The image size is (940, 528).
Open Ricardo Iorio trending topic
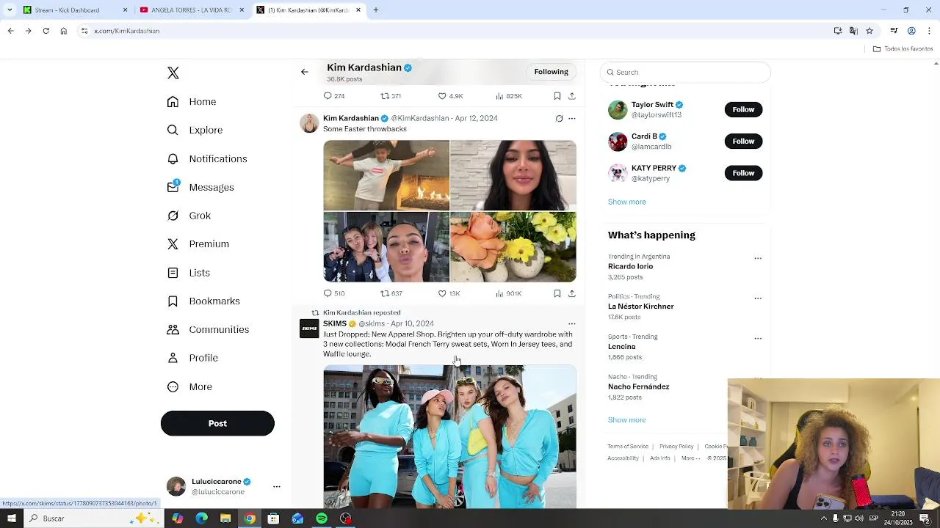coord(630,266)
